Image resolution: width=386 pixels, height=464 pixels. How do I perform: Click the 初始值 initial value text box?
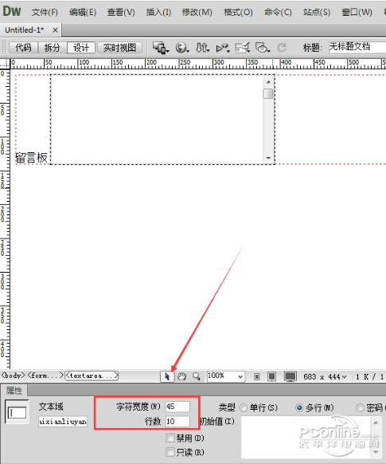pos(306,438)
